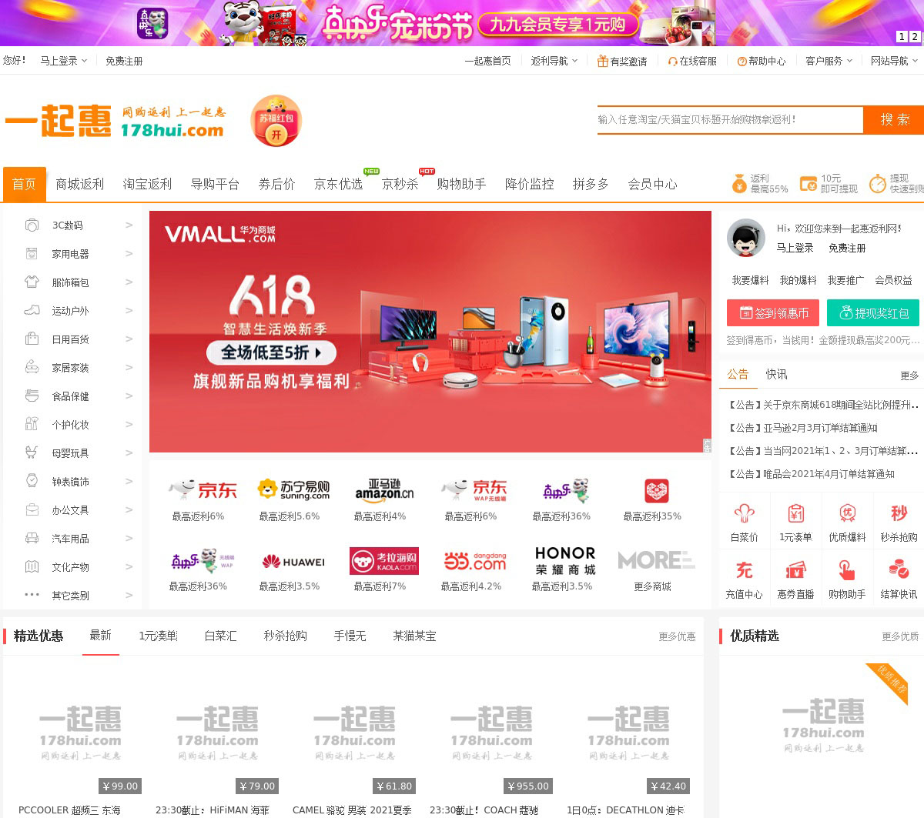The width and height of the screenshot is (924, 818).
Task: Open the 在线客服 link
Action: tap(692, 61)
